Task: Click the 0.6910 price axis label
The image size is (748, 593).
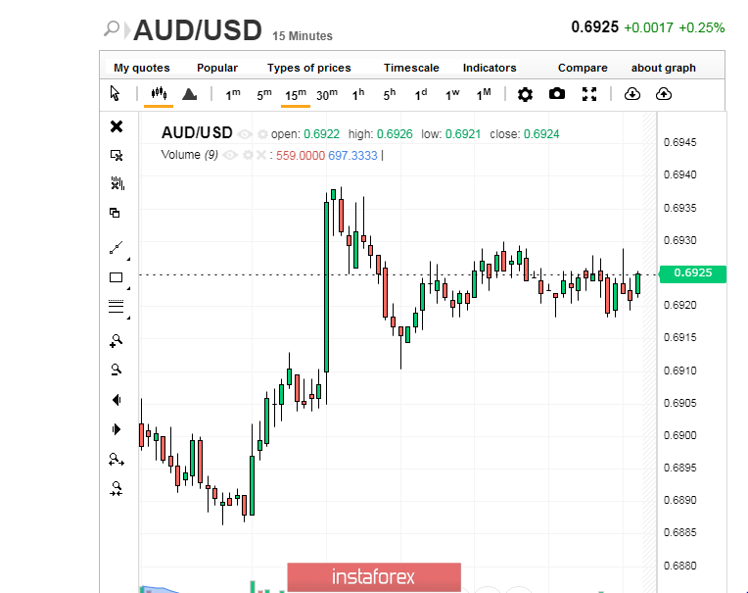Action: pos(679,371)
